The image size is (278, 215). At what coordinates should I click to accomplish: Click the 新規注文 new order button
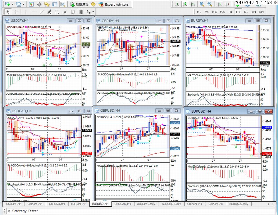coord(79,4)
